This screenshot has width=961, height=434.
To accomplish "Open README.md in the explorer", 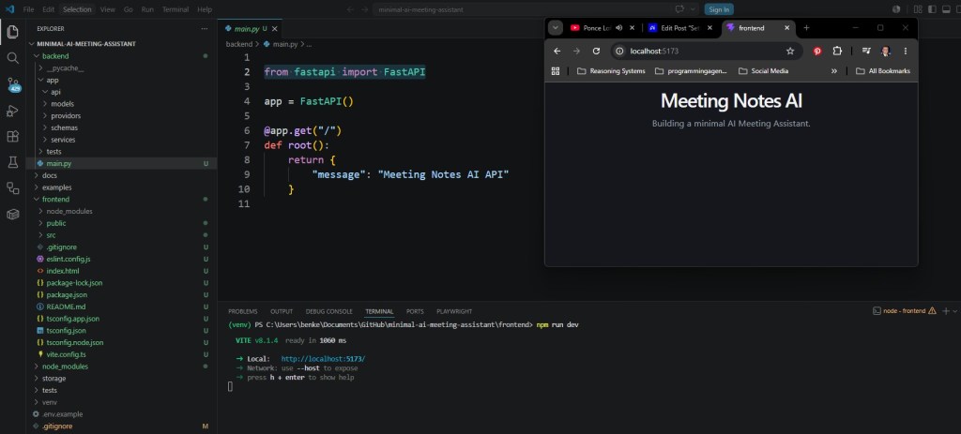I will [66, 307].
